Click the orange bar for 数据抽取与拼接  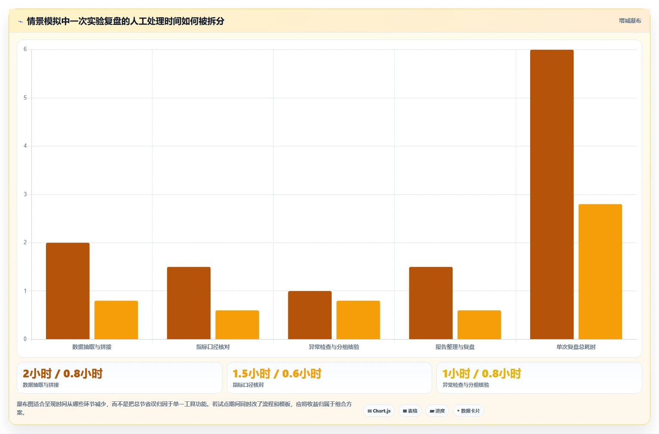116,320
